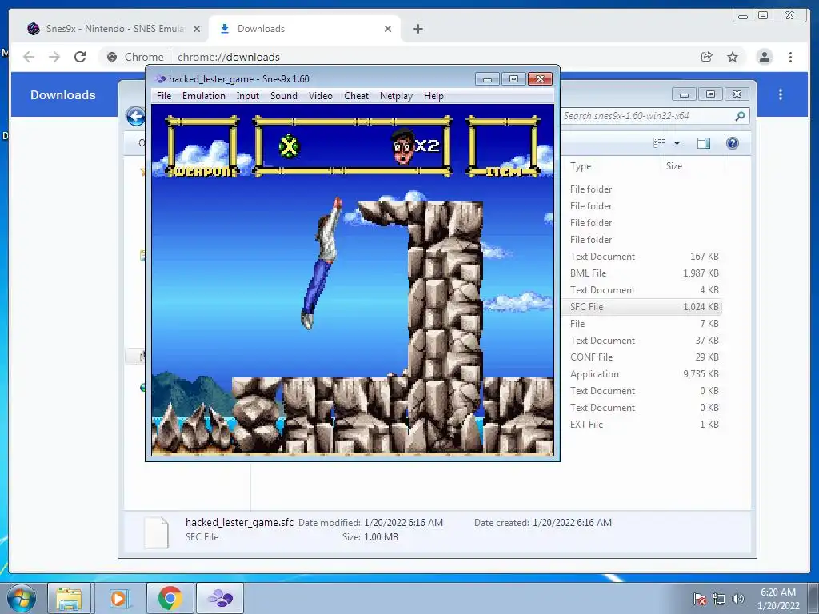
Task: Select the SFC File row
Action: (x=642, y=306)
